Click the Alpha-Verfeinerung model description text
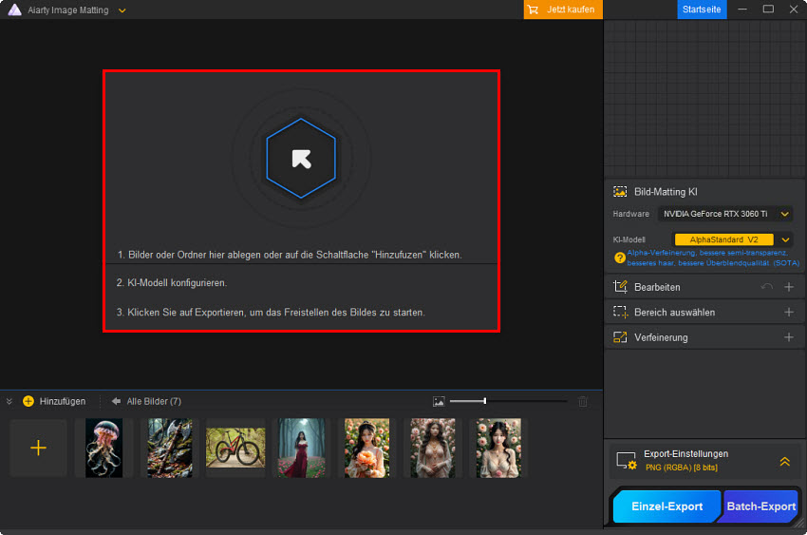 (713, 258)
